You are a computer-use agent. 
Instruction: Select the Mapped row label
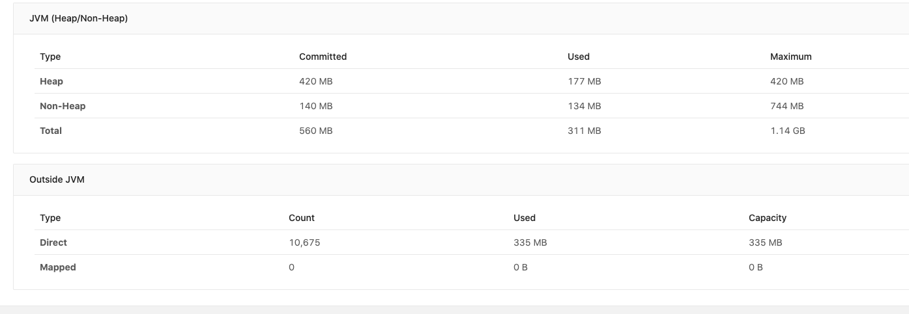tap(58, 267)
